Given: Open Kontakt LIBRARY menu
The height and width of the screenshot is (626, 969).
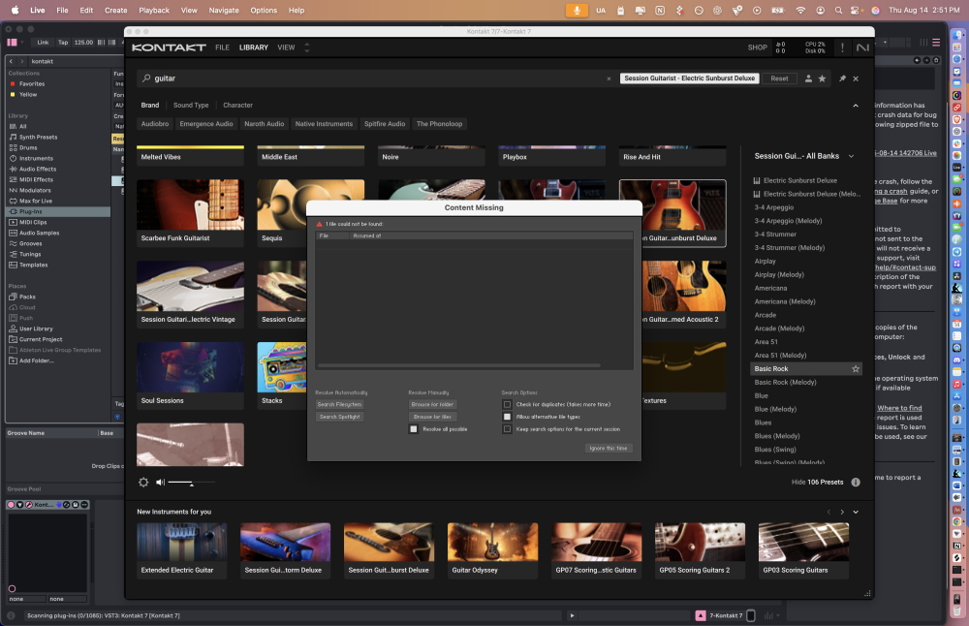Looking at the screenshot, I should [x=254, y=47].
